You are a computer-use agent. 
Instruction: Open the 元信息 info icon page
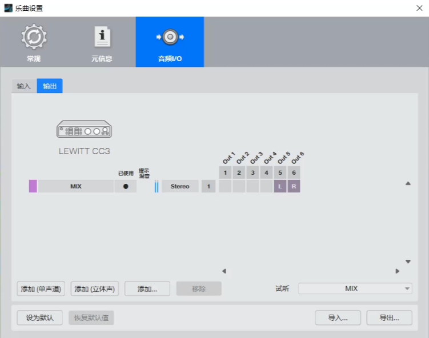tap(102, 37)
